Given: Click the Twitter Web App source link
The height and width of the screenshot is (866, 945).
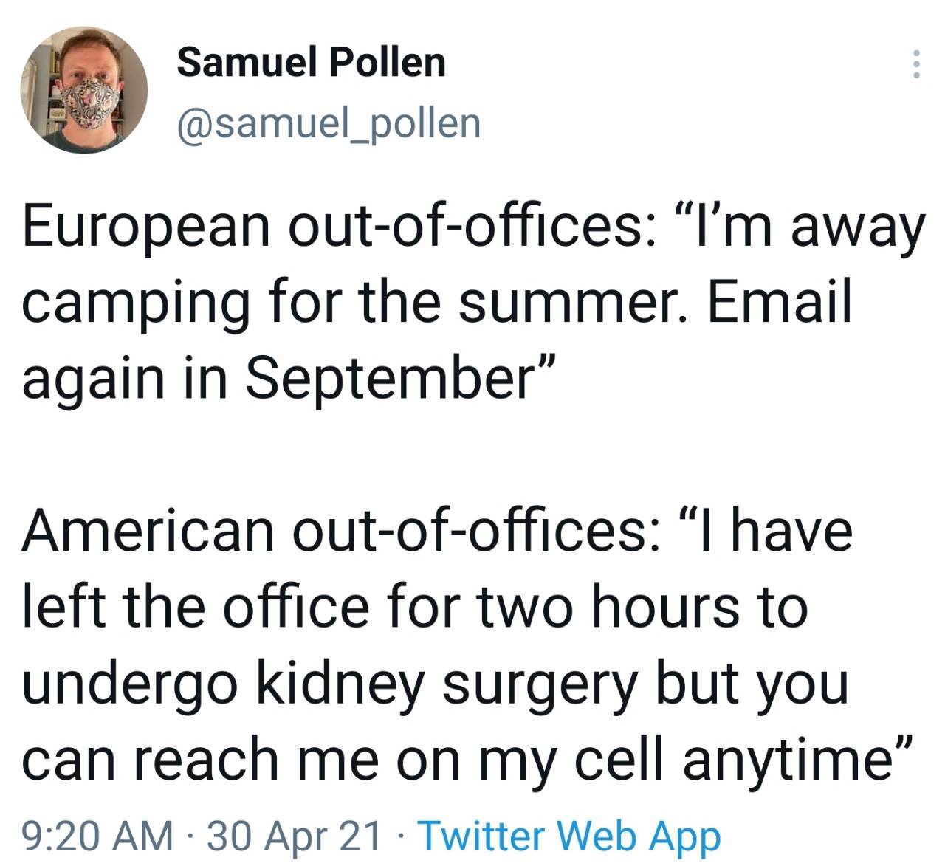Looking at the screenshot, I should [569, 836].
